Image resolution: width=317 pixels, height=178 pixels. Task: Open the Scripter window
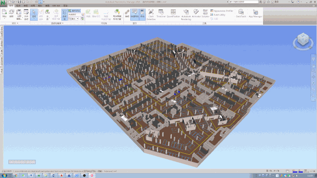(205, 13)
